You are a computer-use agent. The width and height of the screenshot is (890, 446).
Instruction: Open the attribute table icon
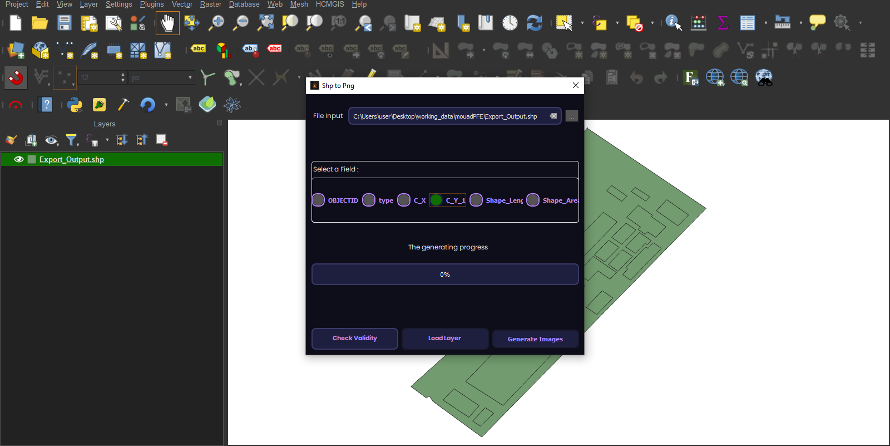pos(747,23)
